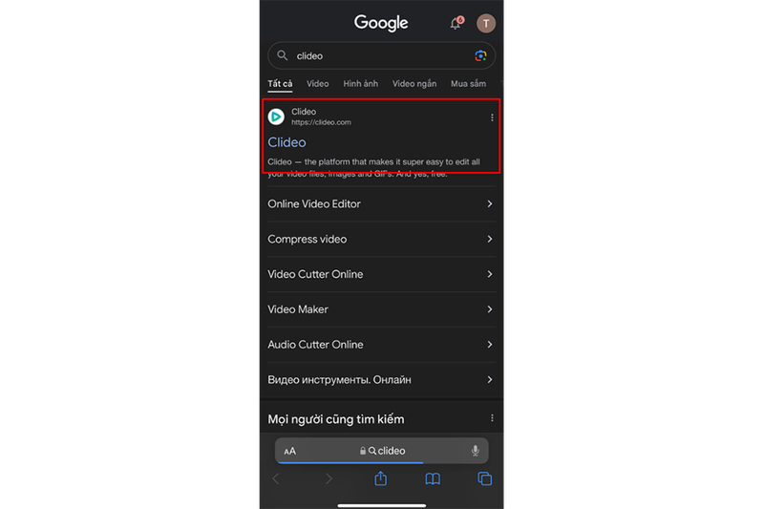Click the Google logo
Viewport: 764px width, 509px height.
(x=381, y=23)
